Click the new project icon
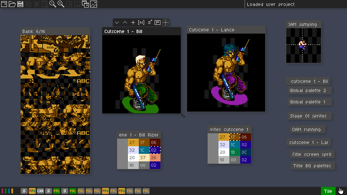 click(4, 4)
